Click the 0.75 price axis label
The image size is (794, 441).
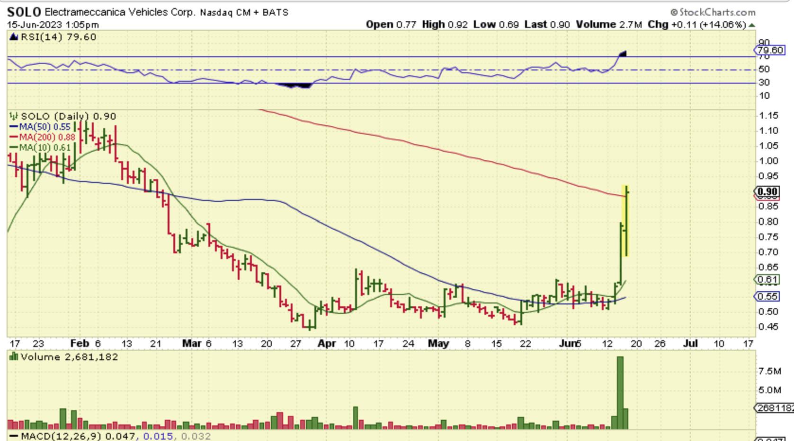(x=768, y=237)
